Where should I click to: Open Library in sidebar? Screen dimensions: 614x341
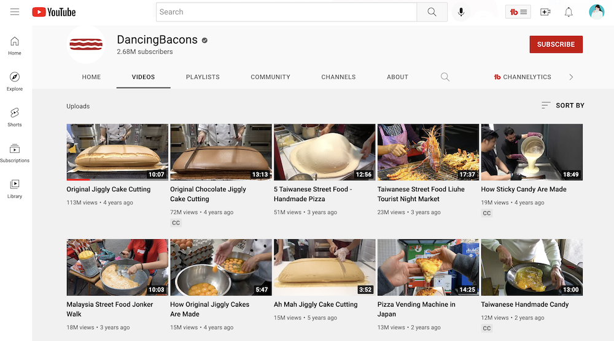15,189
